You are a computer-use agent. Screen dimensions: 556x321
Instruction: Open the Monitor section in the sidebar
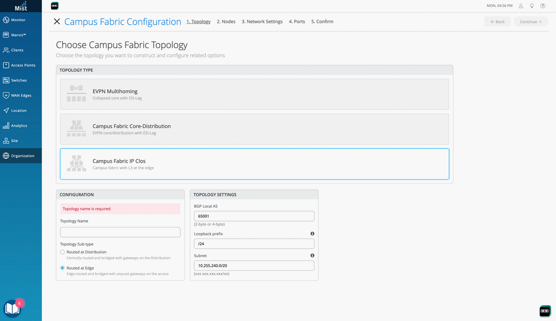17,20
